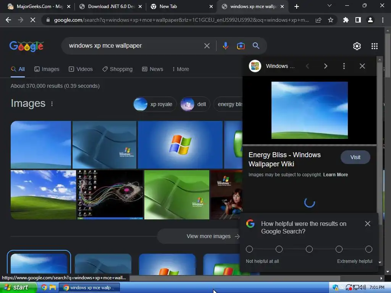The height and width of the screenshot is (293, 391).
Task: Open the green hills Bliss thumbnail
Action: 43,195
